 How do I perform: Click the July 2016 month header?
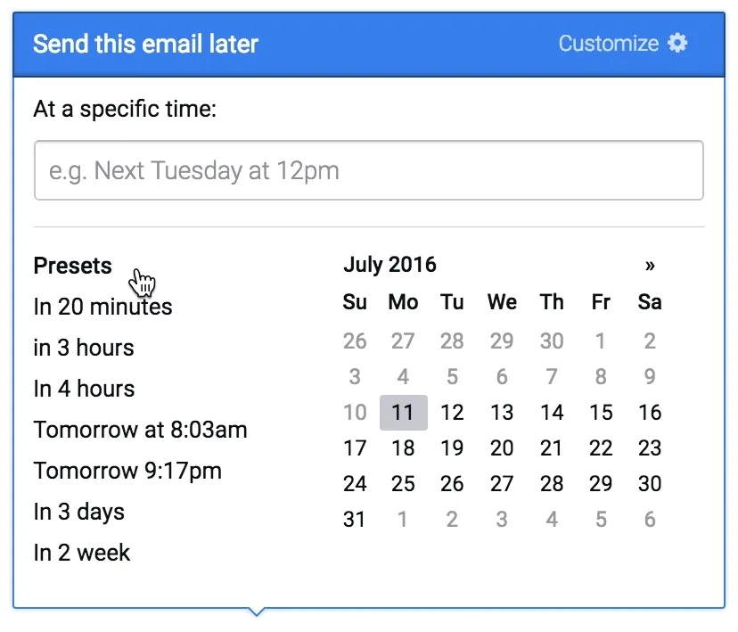click(390, 265)
